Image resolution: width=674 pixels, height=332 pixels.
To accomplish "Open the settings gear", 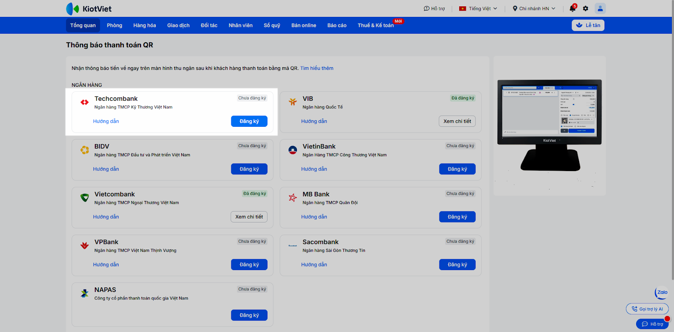I will pos(586,8).
